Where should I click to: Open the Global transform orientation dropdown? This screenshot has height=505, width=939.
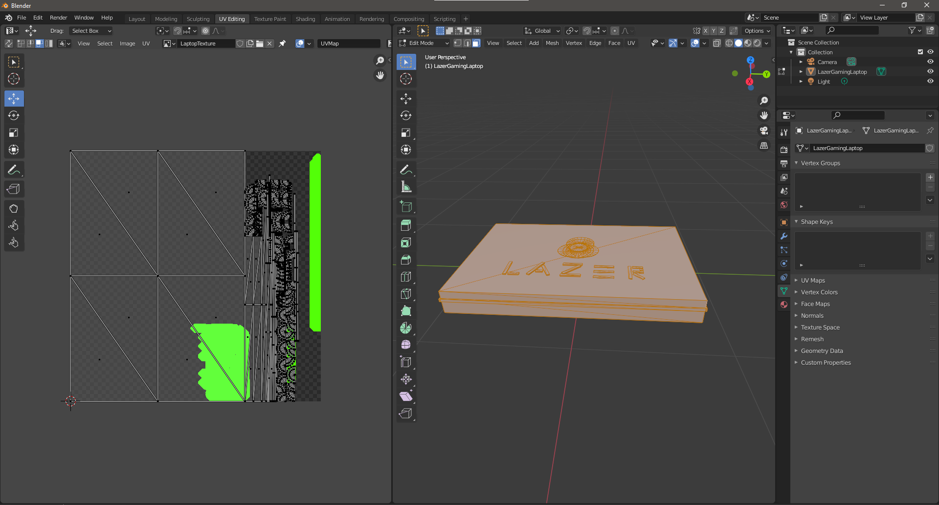click(541, 30)
